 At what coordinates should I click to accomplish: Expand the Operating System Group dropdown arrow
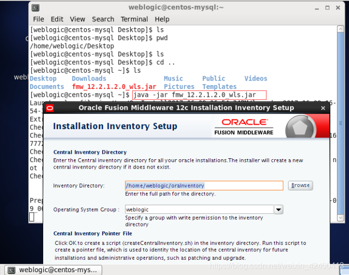(x=279, y=210)
